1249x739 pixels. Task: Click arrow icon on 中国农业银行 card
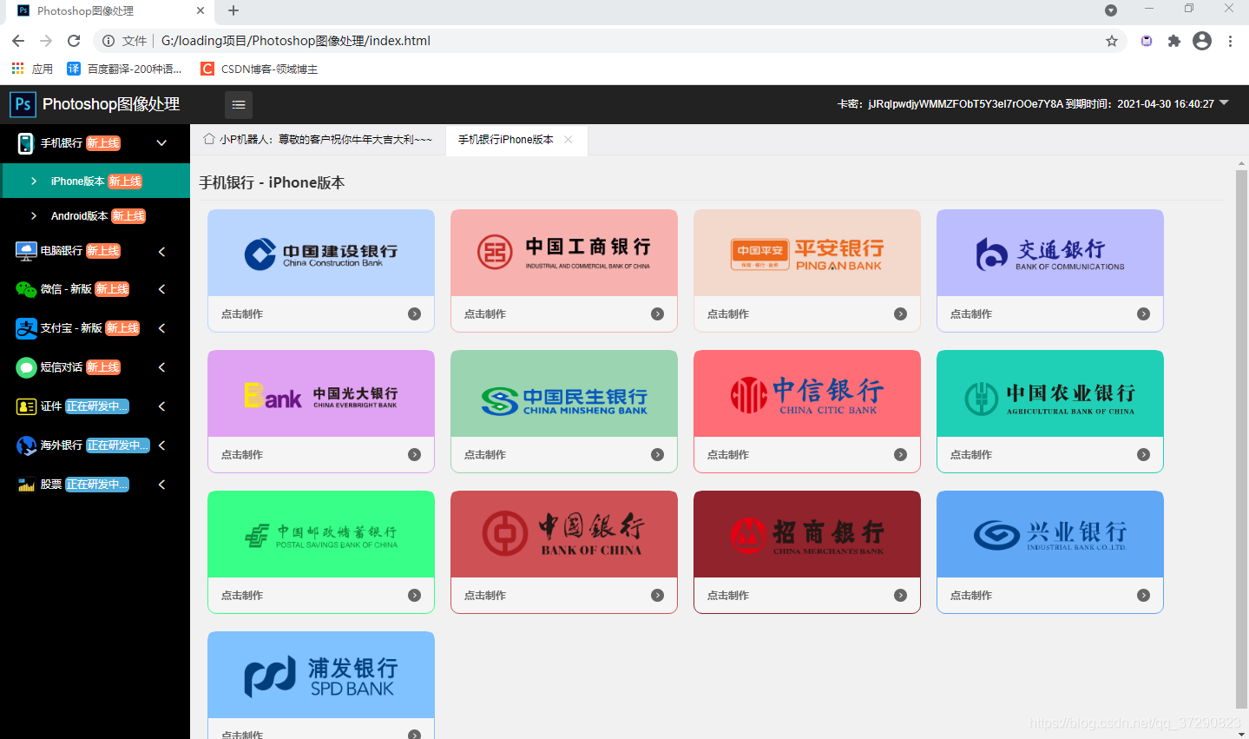1143,455
